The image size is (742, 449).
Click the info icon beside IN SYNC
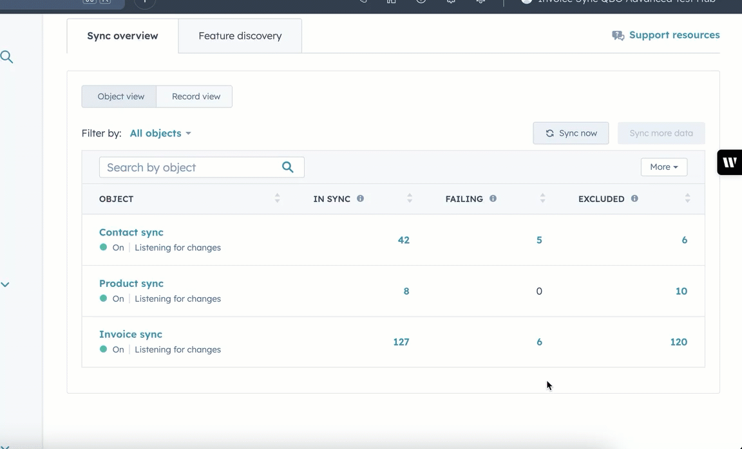point(360,199)
